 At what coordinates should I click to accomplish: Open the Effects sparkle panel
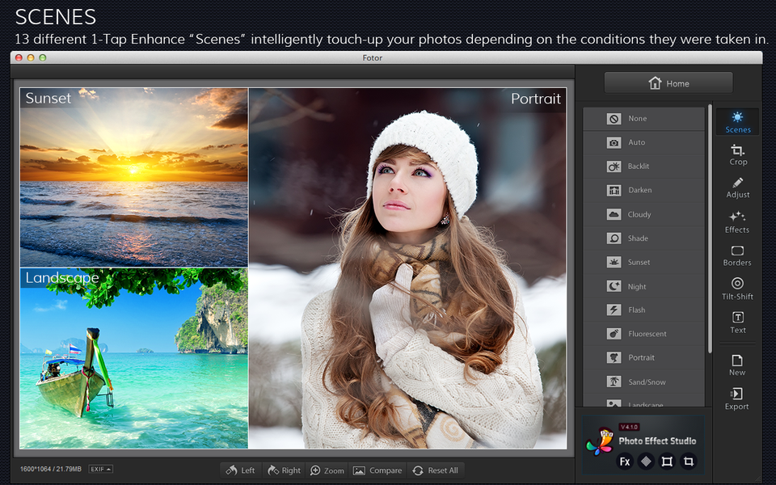(737, 222)
